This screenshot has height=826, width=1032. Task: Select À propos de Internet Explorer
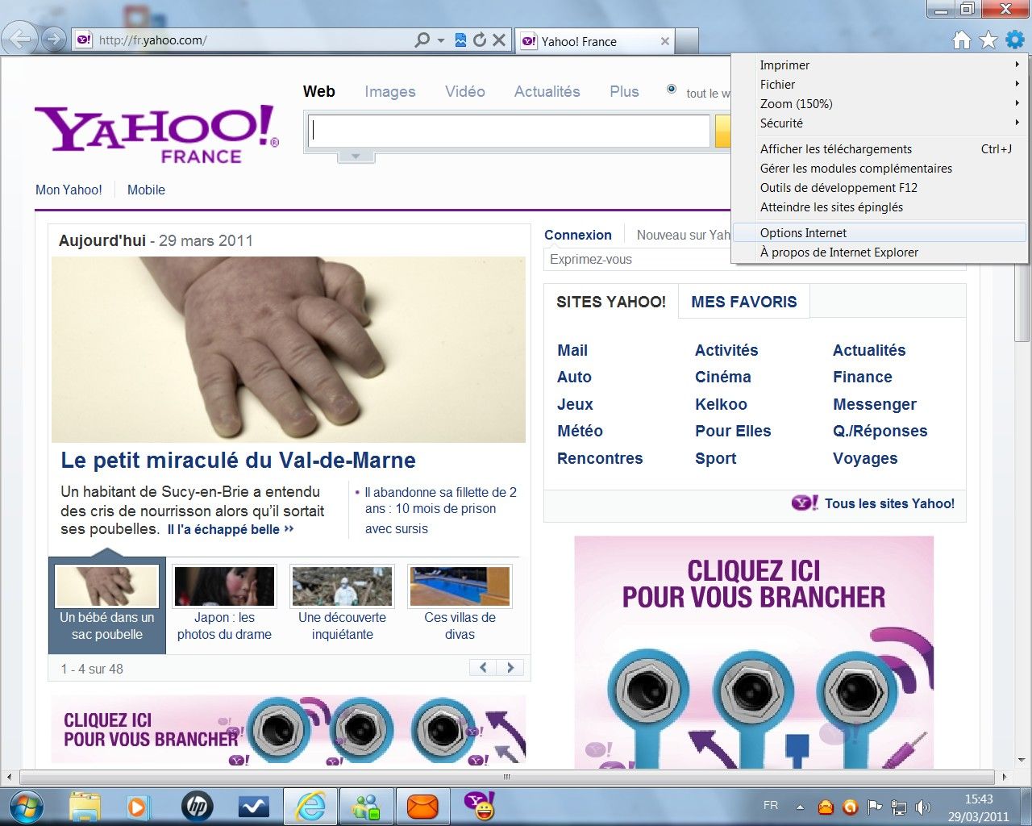pos(880,252)
